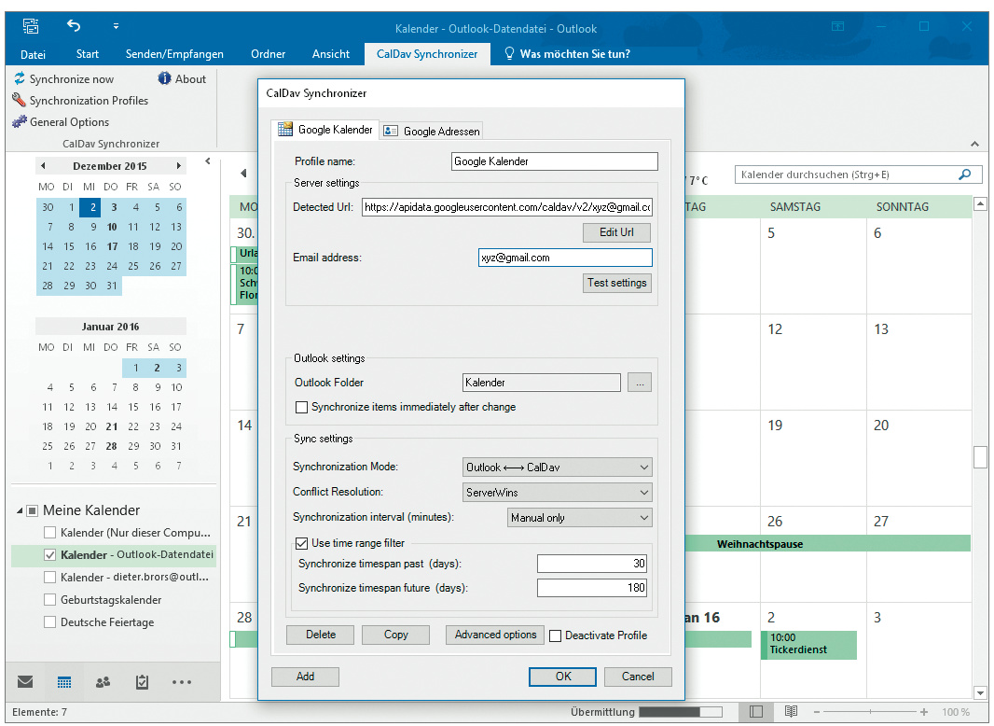Click zoom in plus in status bar
994x726 pixels.
pos(924,712)
